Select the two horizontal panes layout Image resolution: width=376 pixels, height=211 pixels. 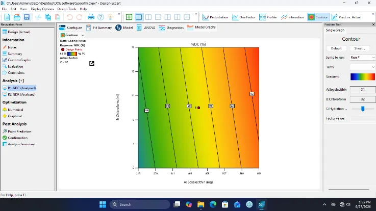click(158, 17)
